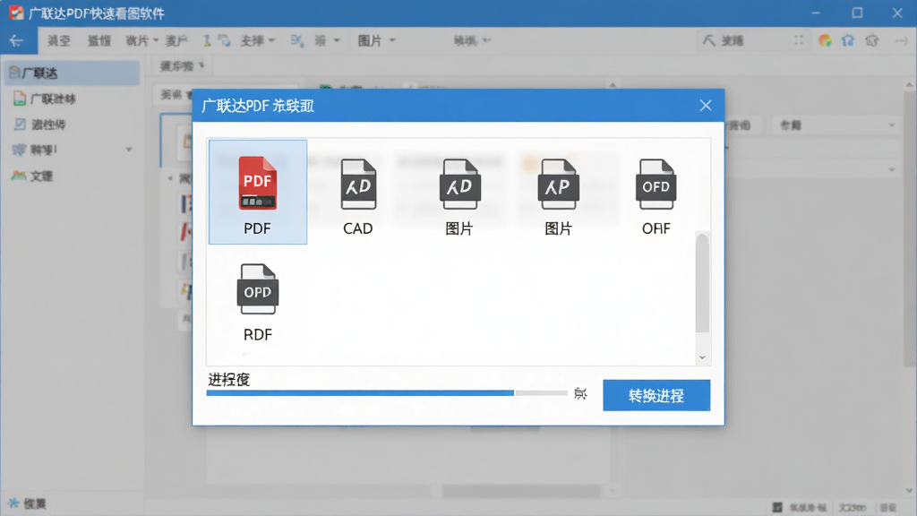Click the blue headset support icon
The image size is (917, 516).
848,40
